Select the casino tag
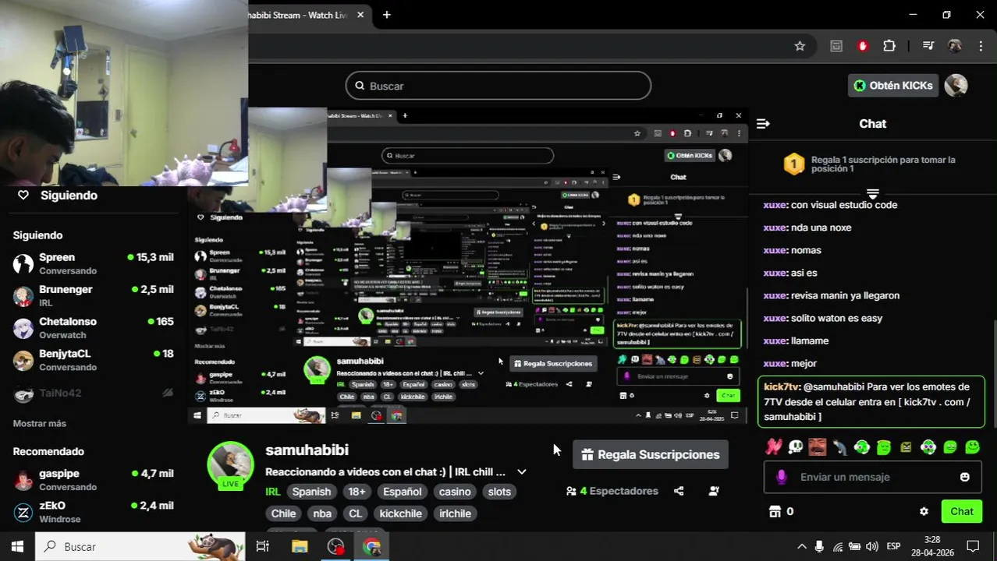Viewport: 997px width, 561px height. [x=454, y=492]
